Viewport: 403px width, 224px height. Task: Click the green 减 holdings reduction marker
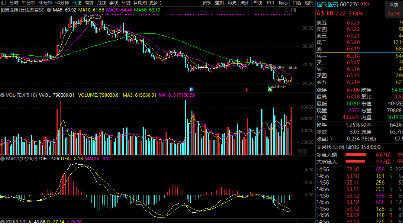pyautogui.click(x=270, y=89)
